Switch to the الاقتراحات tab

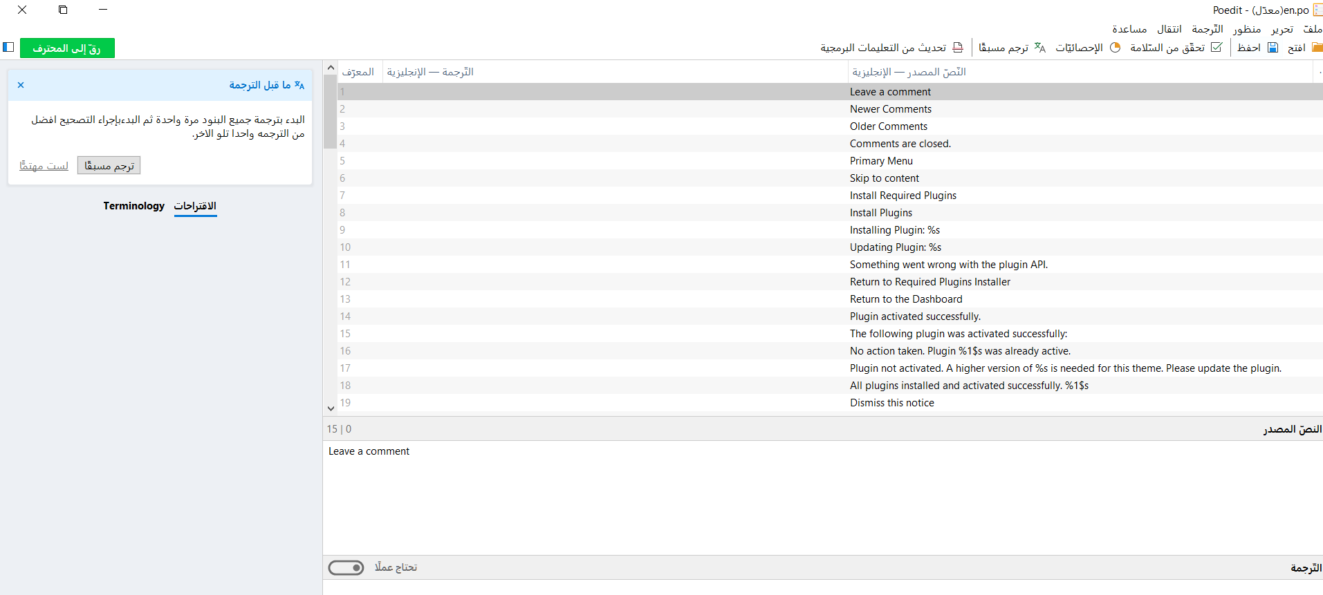[195, 206]
